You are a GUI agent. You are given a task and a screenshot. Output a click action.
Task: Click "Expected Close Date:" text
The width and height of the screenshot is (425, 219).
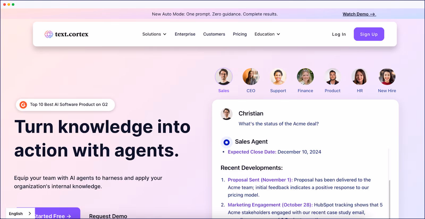click(x=252, y=152)
